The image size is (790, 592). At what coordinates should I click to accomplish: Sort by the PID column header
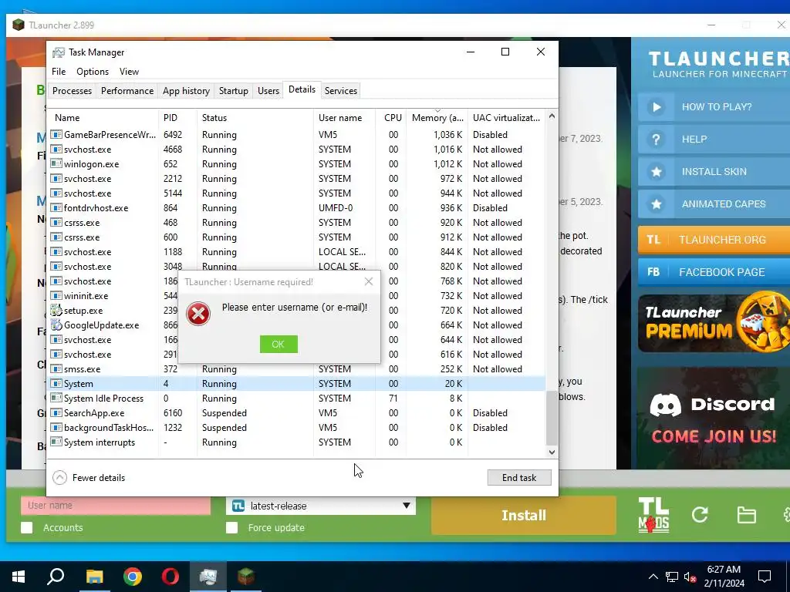click(x=178, y=118)
